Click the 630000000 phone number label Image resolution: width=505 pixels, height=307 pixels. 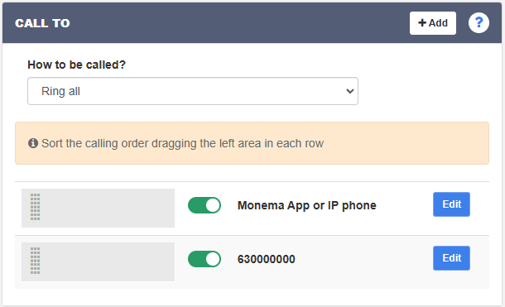266,259
